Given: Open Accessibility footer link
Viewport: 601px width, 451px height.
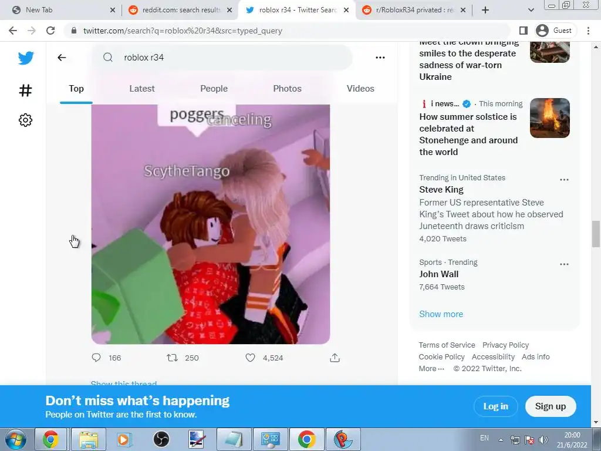Looking at the screenshot, I should tap(493, 356).
